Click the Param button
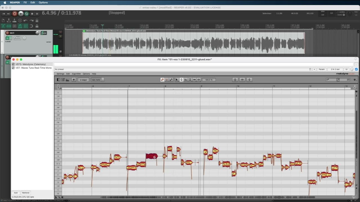This screenshot has width=360, height=202. tap(321, 69)
